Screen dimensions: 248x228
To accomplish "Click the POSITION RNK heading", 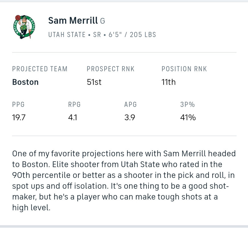I will pyautogui.click(x=184, y=69).
